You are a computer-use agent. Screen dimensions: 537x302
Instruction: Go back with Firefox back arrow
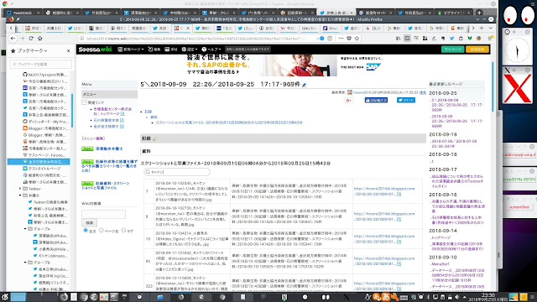(13, 39)
